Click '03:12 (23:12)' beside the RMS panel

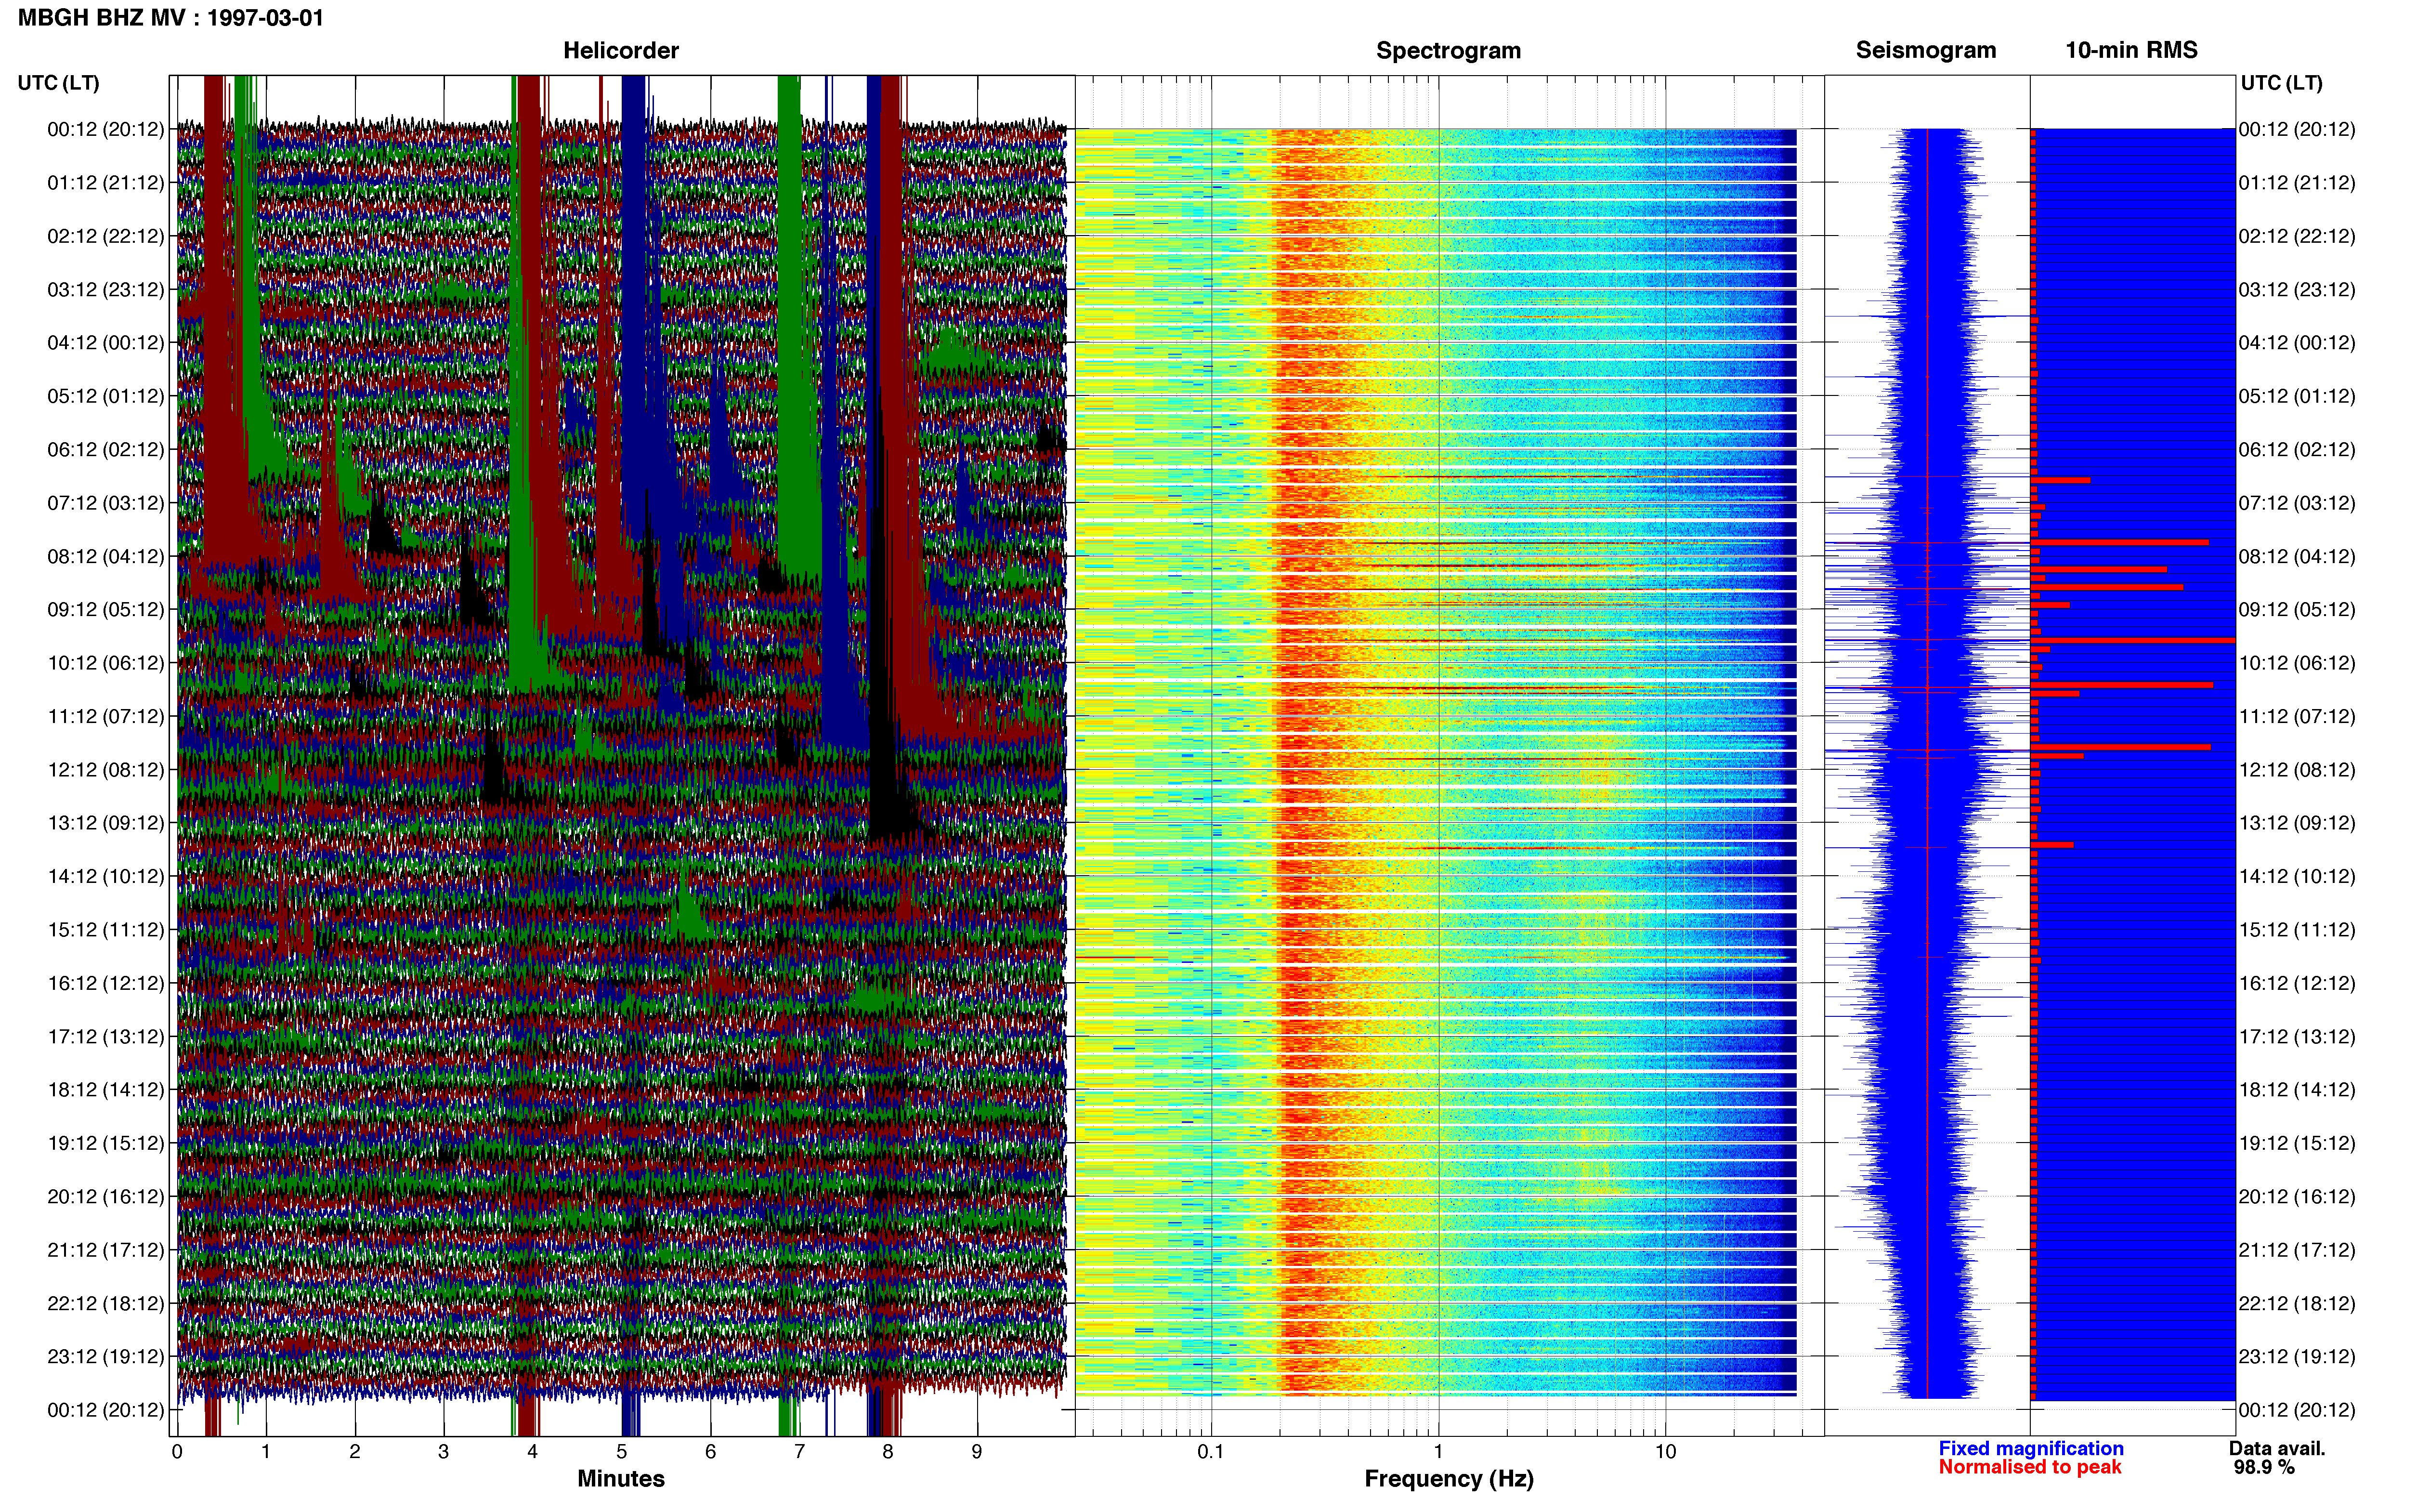(x=2297, y=290)
